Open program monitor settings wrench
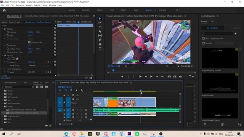The image size is (244, 137). [178, 66]
